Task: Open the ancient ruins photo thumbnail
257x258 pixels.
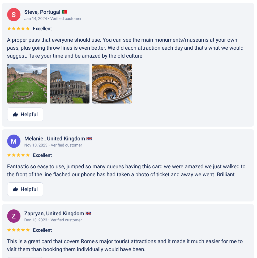Action: point(27,83)
